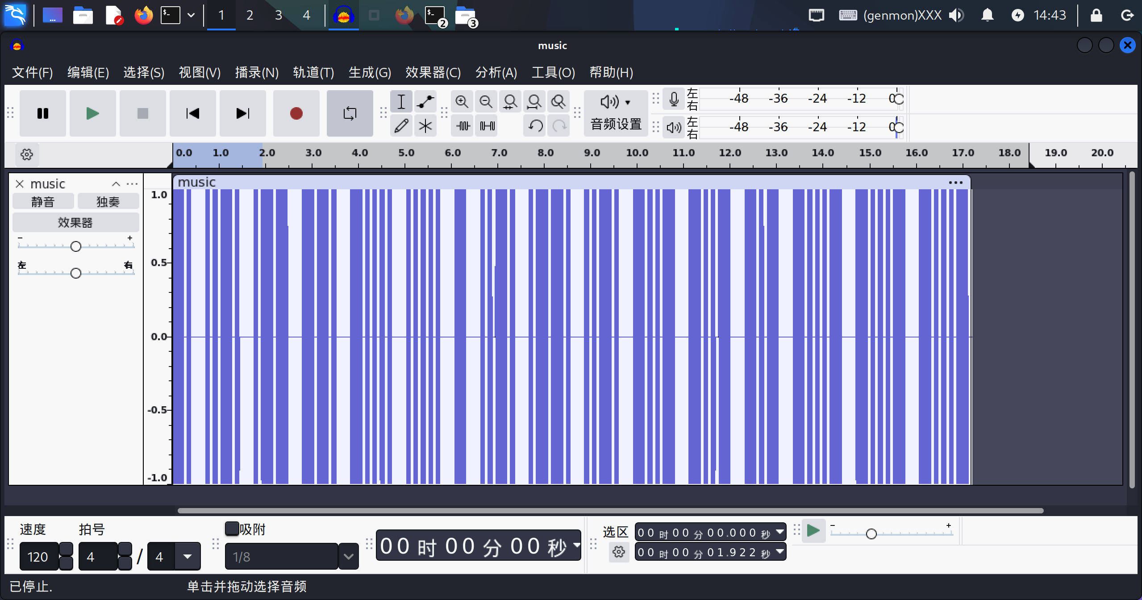The width and height of the screenshot is (1142, 600).
Task: Click the Silence audio selection icon
Action: click(487, 126)
